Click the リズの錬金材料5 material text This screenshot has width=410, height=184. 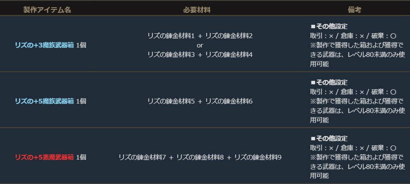171,101
